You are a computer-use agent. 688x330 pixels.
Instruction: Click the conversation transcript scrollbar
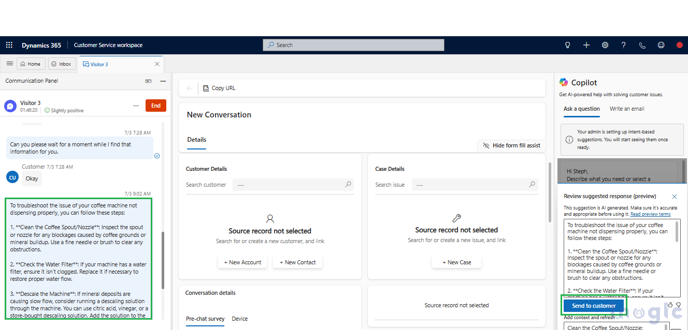pos(163,260)
